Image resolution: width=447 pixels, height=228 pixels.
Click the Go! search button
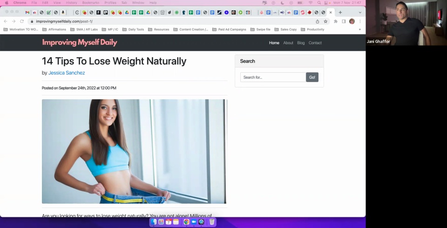coord(312,77)
